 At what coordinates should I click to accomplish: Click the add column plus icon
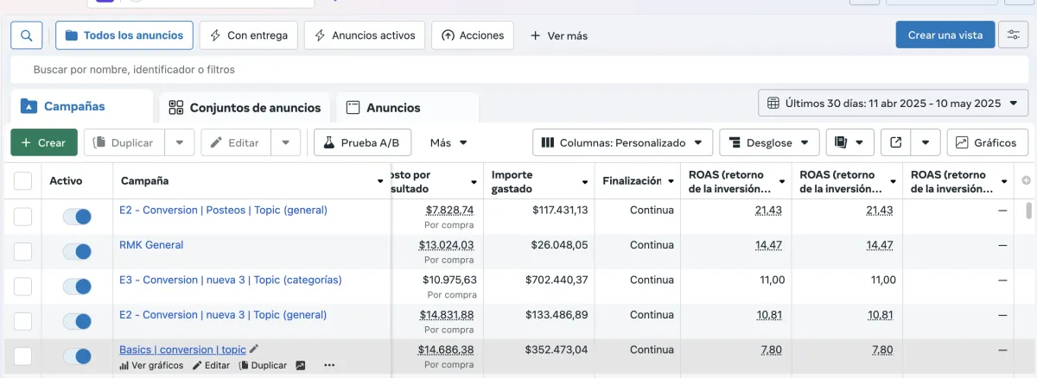(1027, 180)
